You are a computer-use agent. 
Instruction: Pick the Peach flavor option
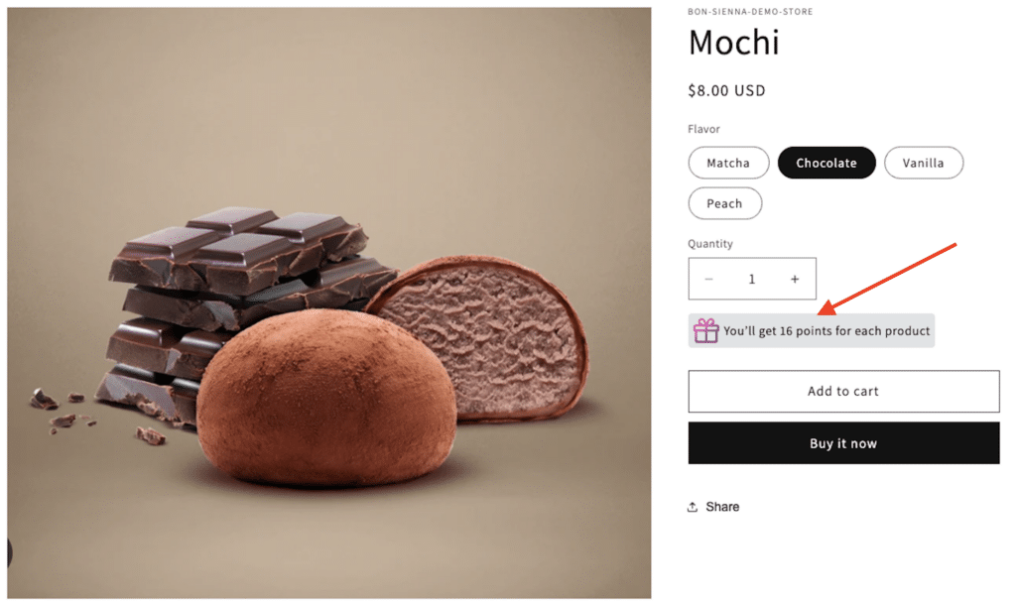[x=724, y=203]
